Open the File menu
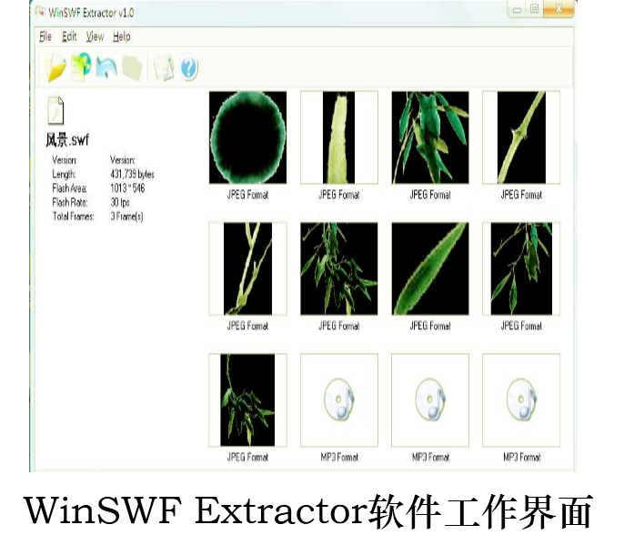The width and height of the screenshot is (624, 555). click(45, 36)
